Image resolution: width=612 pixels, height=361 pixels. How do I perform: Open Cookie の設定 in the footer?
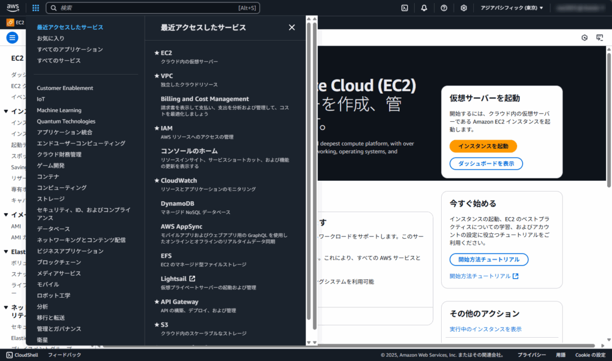pyautogui.click(x=590, y=355)
